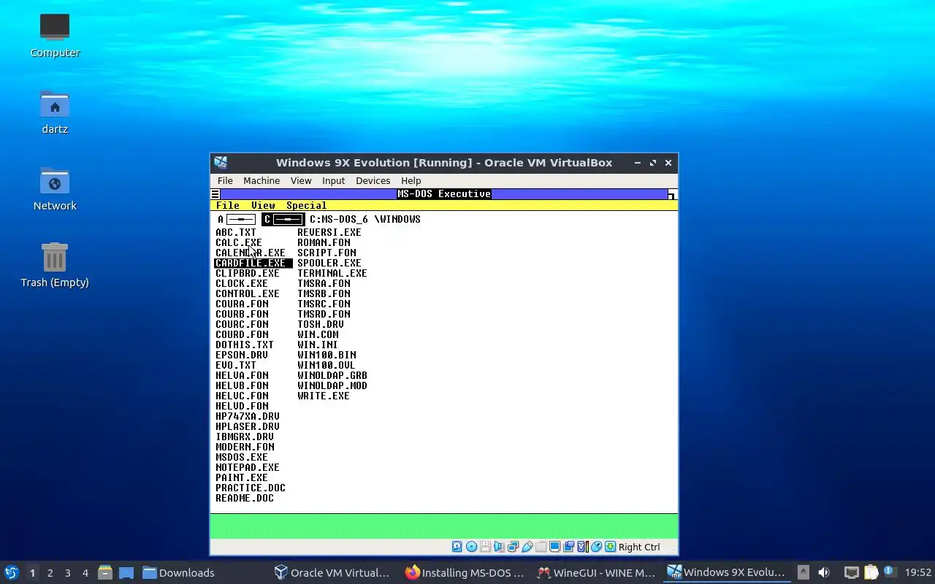The height and width of the screenshot is (584, 935).
Task: Click the virtualization CPU indicator in status bar
Action: 583,547
